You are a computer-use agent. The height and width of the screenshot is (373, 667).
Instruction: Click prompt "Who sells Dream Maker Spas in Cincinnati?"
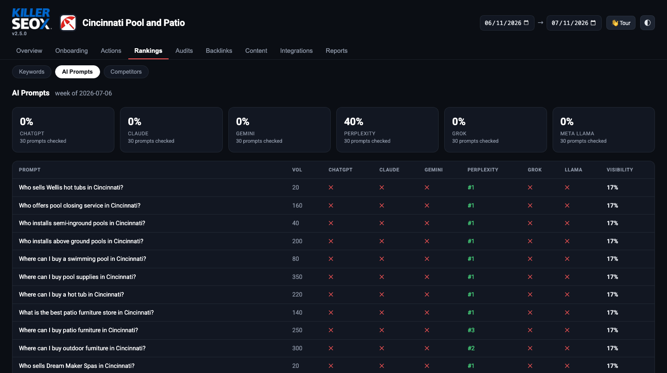(77, 366)
